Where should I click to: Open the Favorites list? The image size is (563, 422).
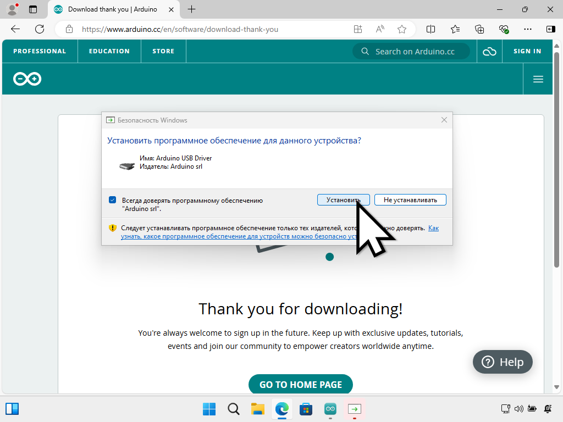click(455, 29)
